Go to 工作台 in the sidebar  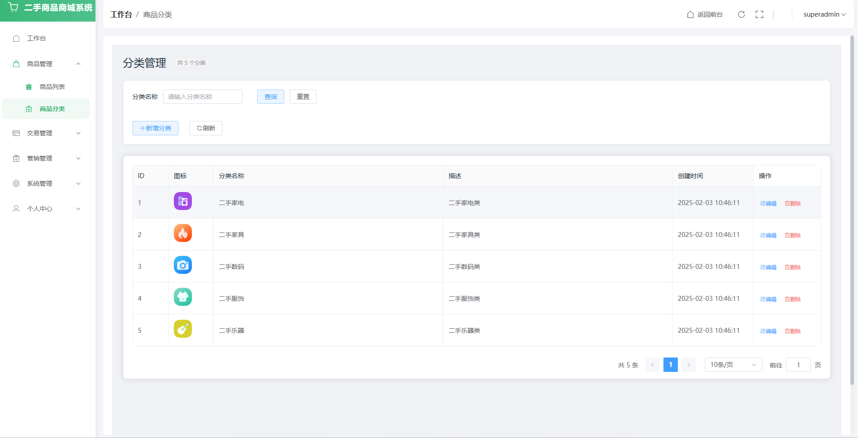coord(36,38)
